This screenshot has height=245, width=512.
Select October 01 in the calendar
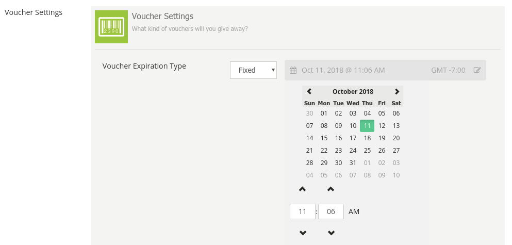[x=324, y=113]
